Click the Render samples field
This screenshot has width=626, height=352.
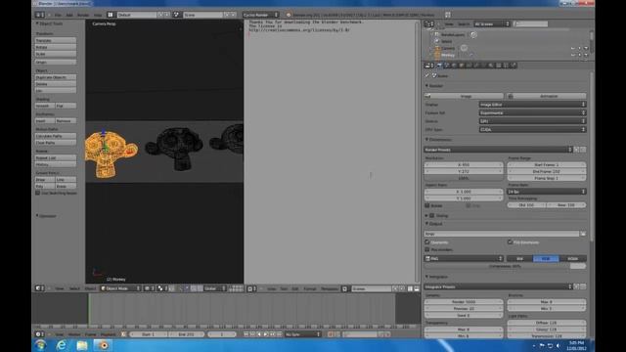click(x=464, y=302)
